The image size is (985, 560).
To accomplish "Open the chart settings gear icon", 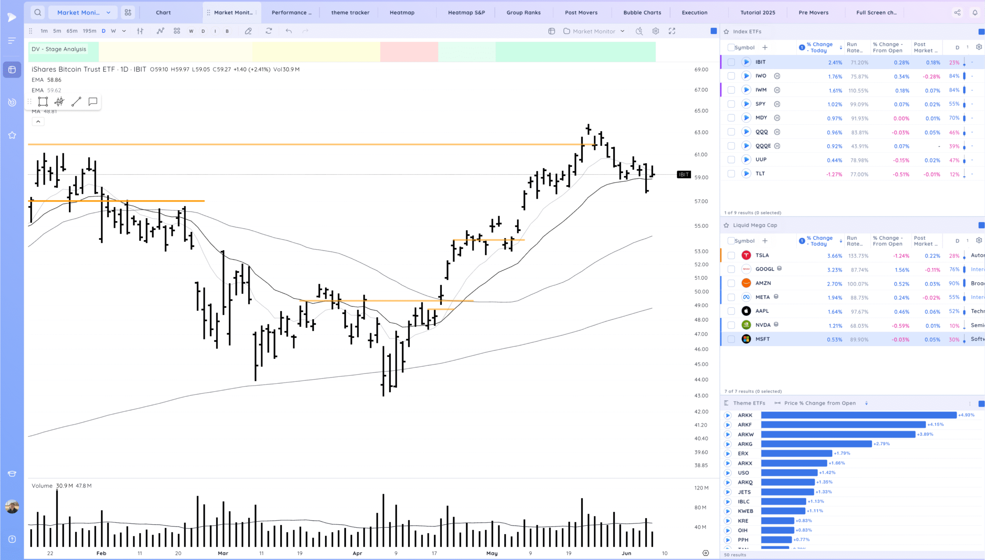I will [656, 31].
